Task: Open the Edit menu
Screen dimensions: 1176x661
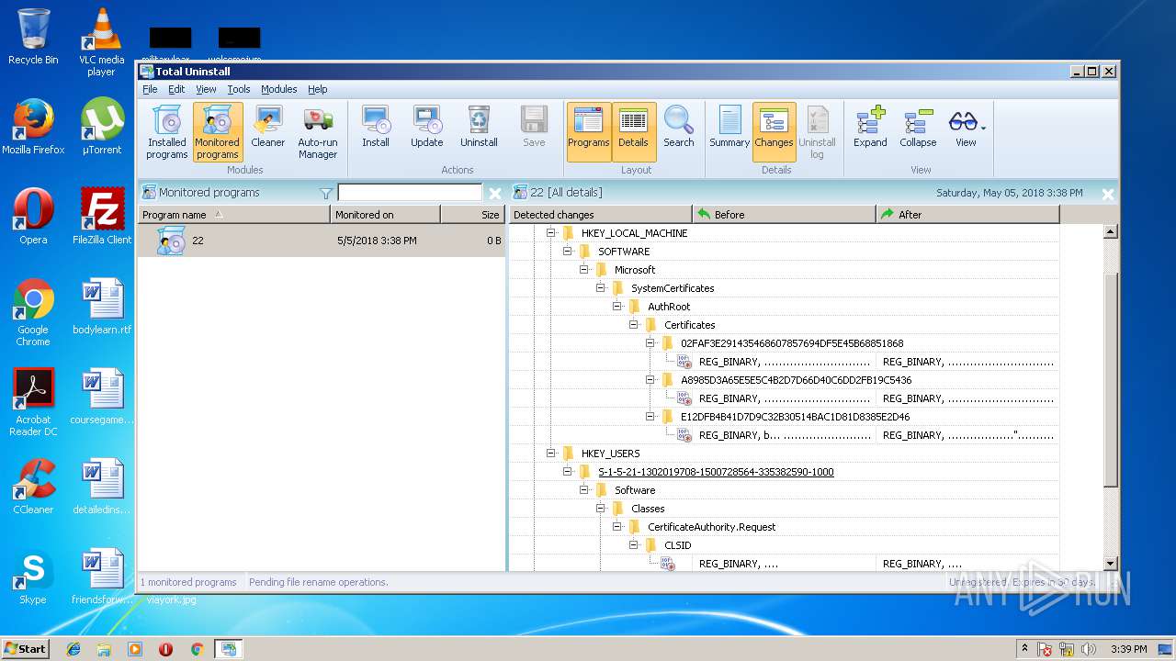Action: coord(176,89)
